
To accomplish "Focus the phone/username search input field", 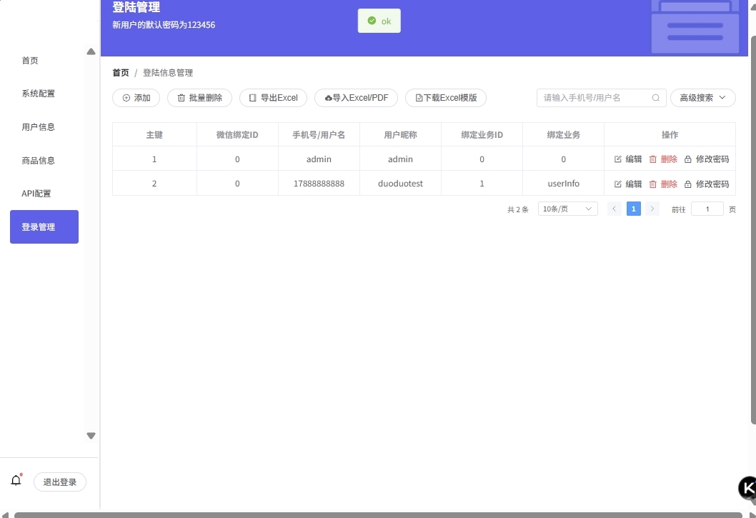I will [x=593, y=98].
